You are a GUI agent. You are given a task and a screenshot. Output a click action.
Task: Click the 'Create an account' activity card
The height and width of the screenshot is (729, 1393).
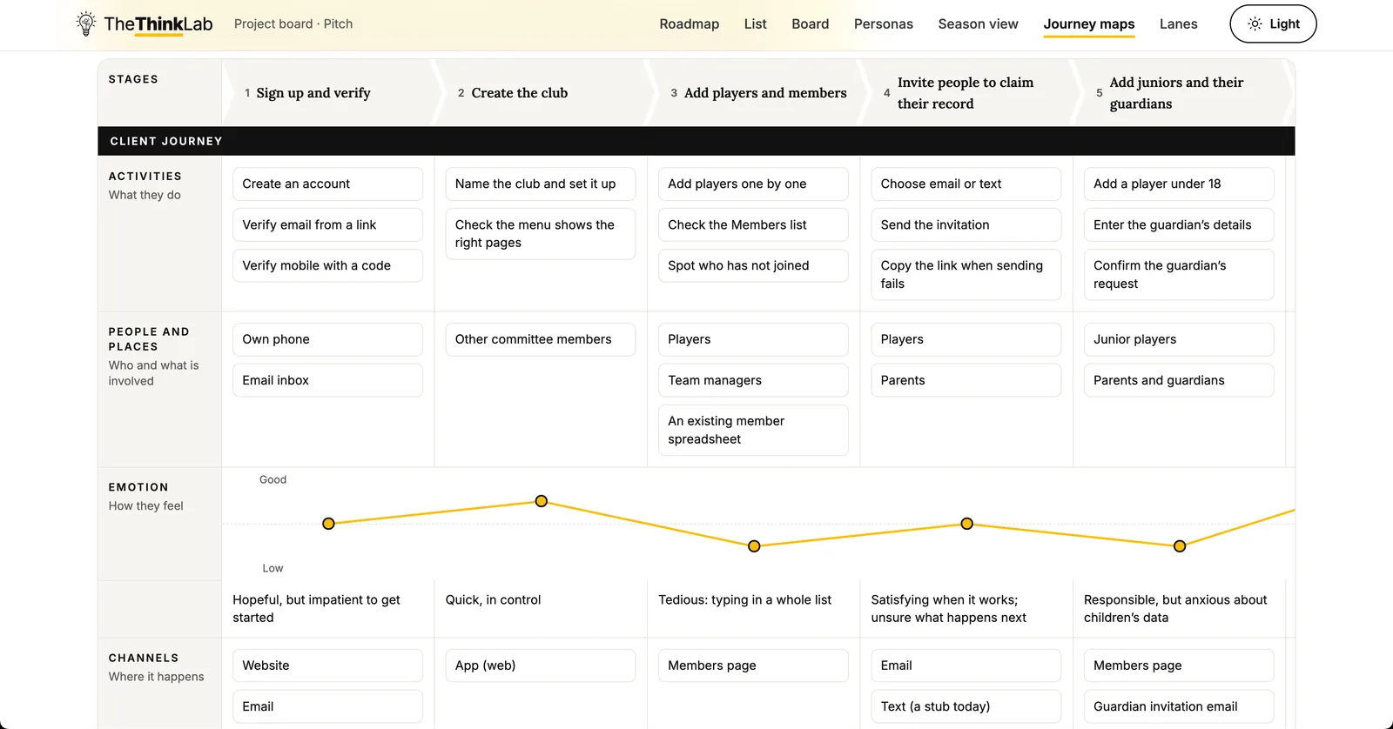[x=327, y=184]
